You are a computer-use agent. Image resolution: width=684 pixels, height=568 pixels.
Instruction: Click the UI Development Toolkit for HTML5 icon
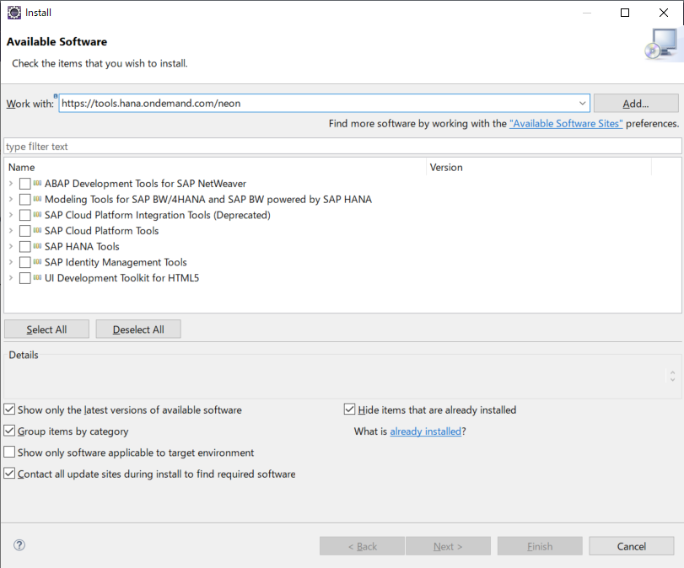pos(37,277)
